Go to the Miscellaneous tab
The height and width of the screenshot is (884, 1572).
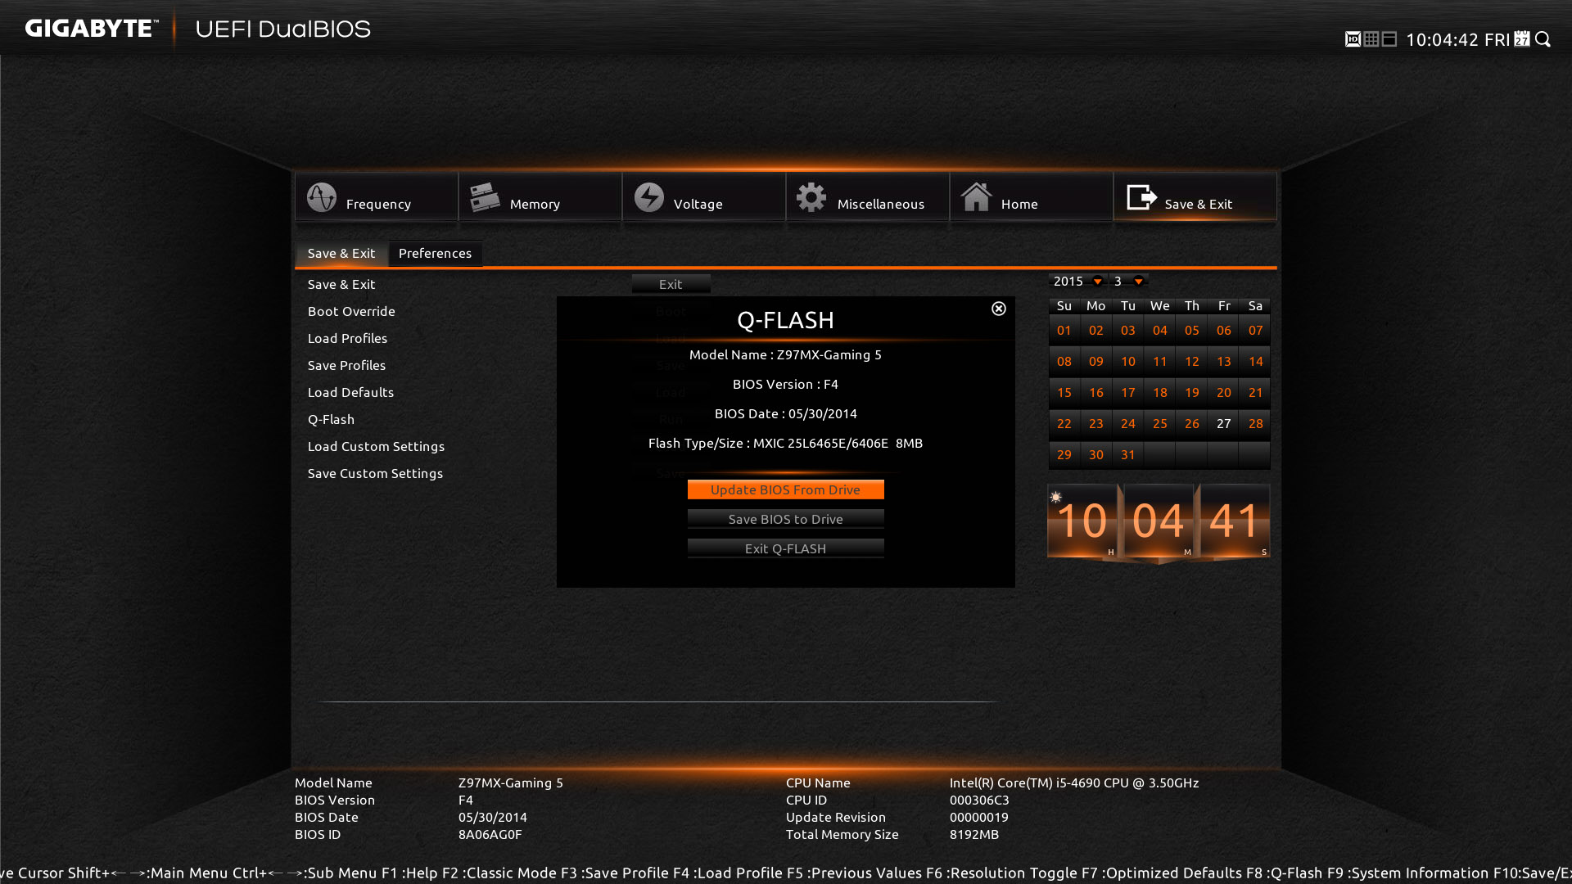(x=868, y=196)
